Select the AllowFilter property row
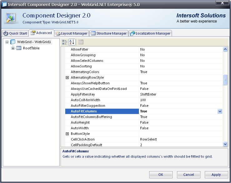 coord(144,49)
